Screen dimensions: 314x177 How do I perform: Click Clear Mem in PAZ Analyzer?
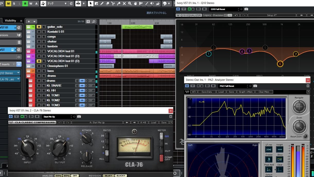click(x=264, y=92)
